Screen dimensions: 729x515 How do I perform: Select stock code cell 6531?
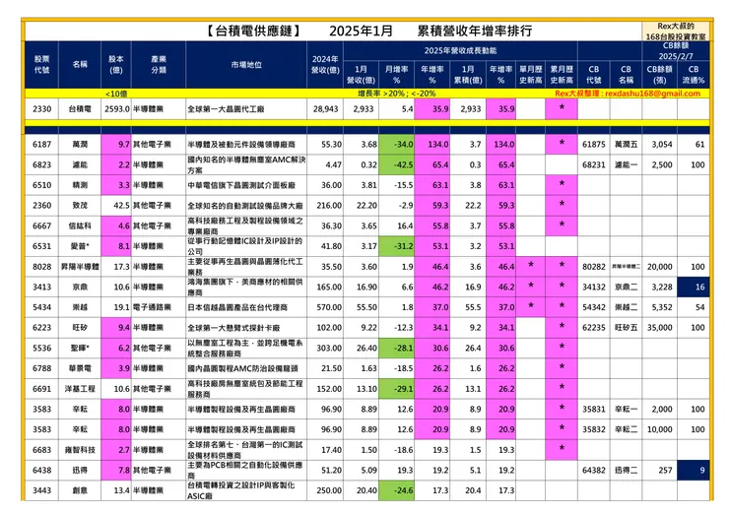click(x=41, y=246)
